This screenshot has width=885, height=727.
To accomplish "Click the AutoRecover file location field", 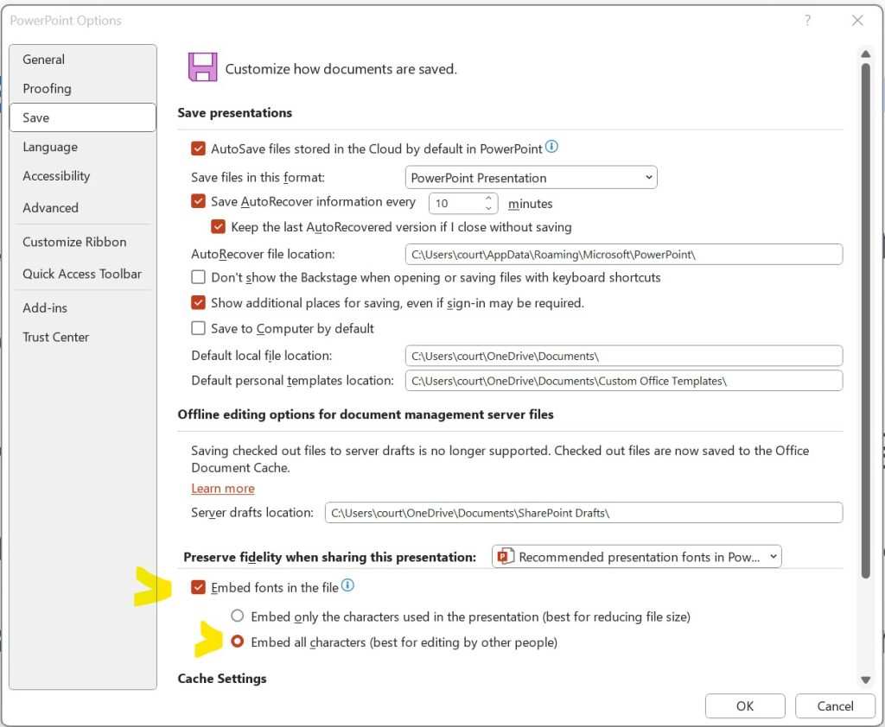I will [624, 255].
